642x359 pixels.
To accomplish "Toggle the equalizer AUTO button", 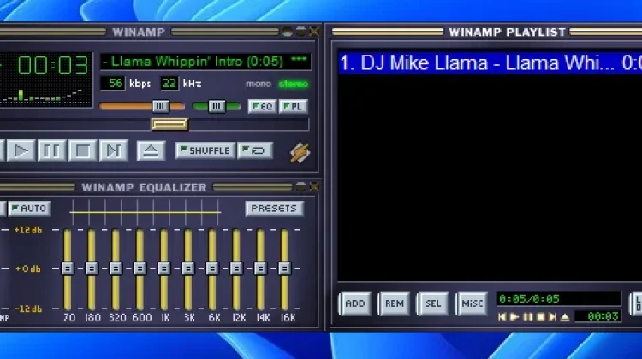I will click(29, 209).
